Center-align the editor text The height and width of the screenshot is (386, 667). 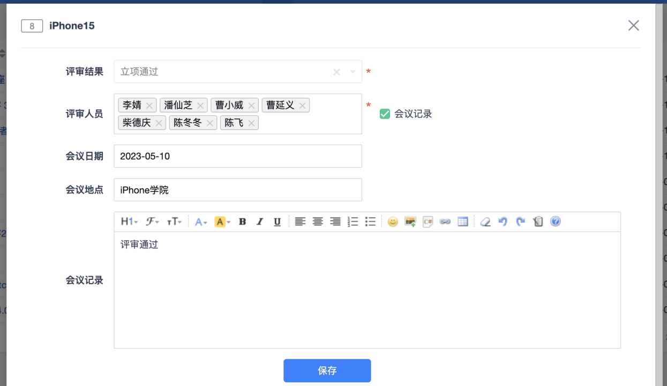tap(318, 222)
